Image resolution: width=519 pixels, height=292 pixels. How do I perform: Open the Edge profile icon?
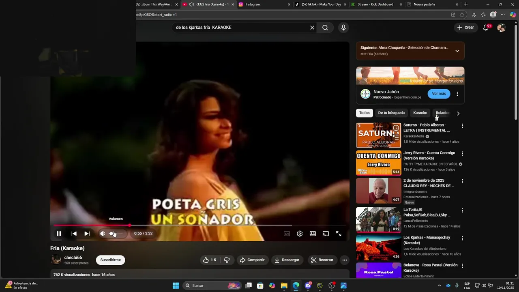click(493, 15)
